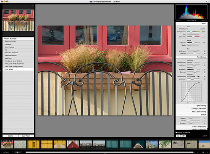Viewport: 210px width, 154px height.
Task: Expand the Lens Corrections panel
Action: click(x=191, y=126)
